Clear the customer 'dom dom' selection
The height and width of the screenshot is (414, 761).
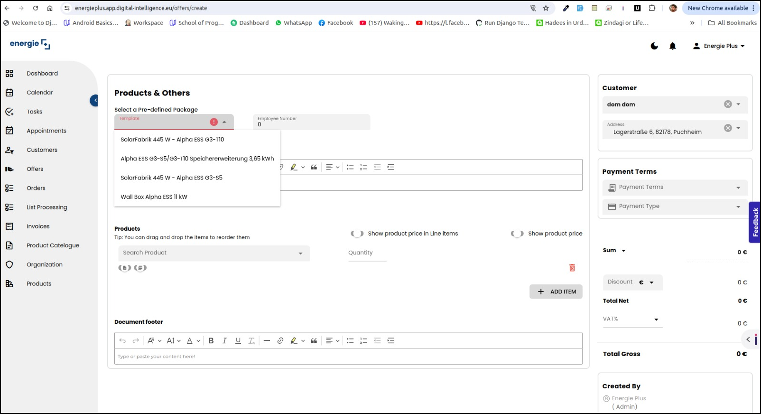tap(728, 104)
